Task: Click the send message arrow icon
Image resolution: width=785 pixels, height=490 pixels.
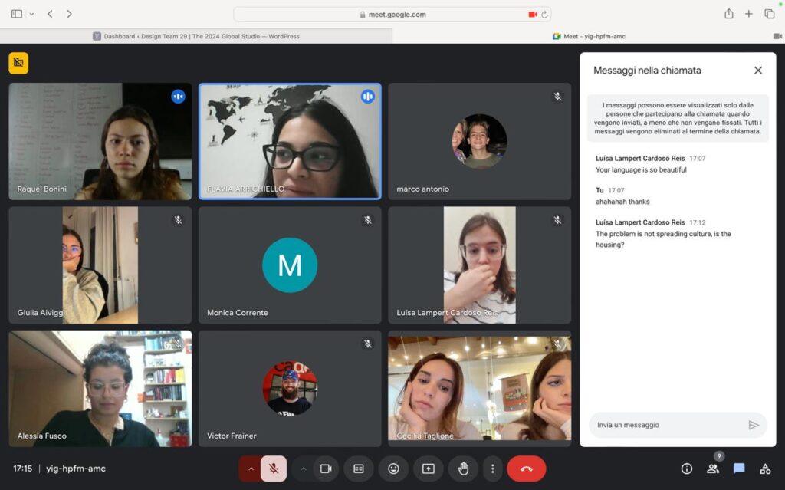Action: [x=754, y=425]
